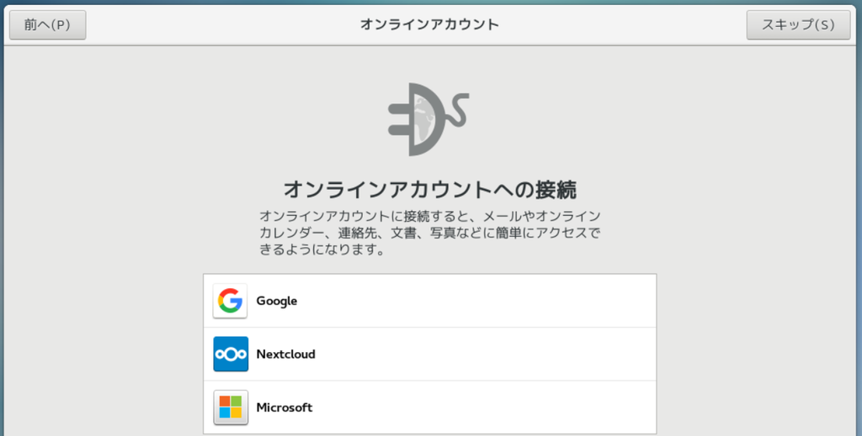Skip this step with スキップ(S)
Image resolution: width=862 pixels, height=436 pixels.
pyautogui.click(x=798, y=24)
